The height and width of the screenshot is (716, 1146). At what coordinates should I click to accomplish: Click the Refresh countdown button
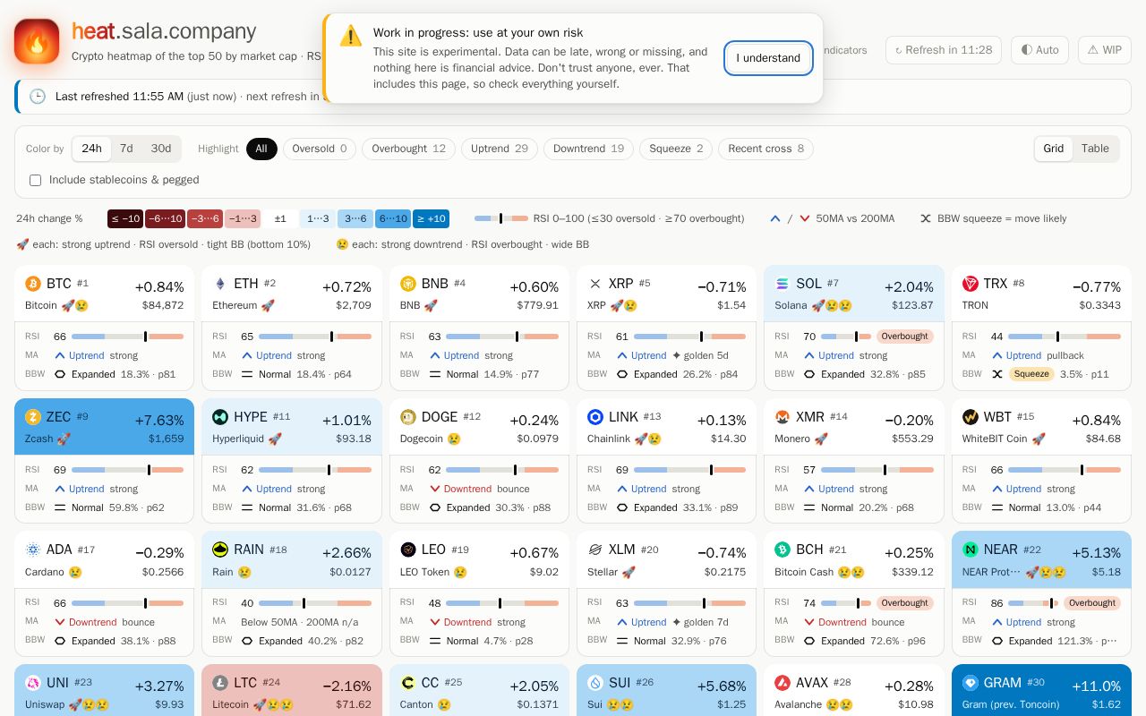[944, 50]
